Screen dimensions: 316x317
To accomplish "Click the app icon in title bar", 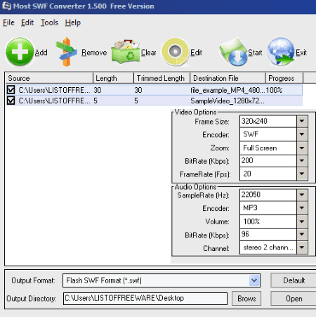I will coord(6,6).
